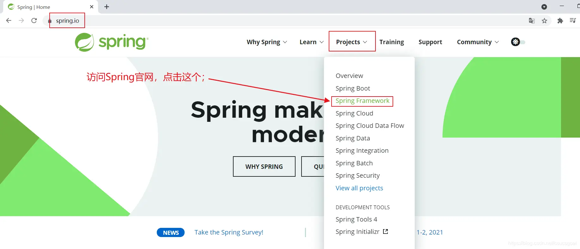Screen dimensions: 580x249
Task: Click the partially hidden QUICKSTART button
Action: pyautogui.click(x=313, y=167)
